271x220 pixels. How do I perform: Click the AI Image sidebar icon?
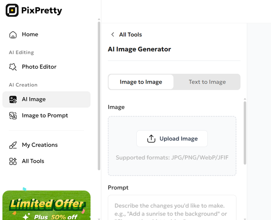click(13, 99)
